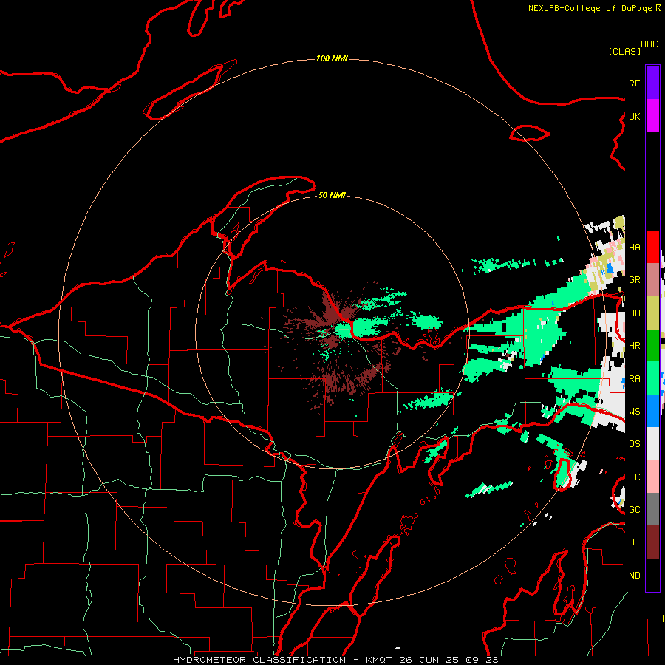Click the 50 NMI range ring label

click(332, 195)
